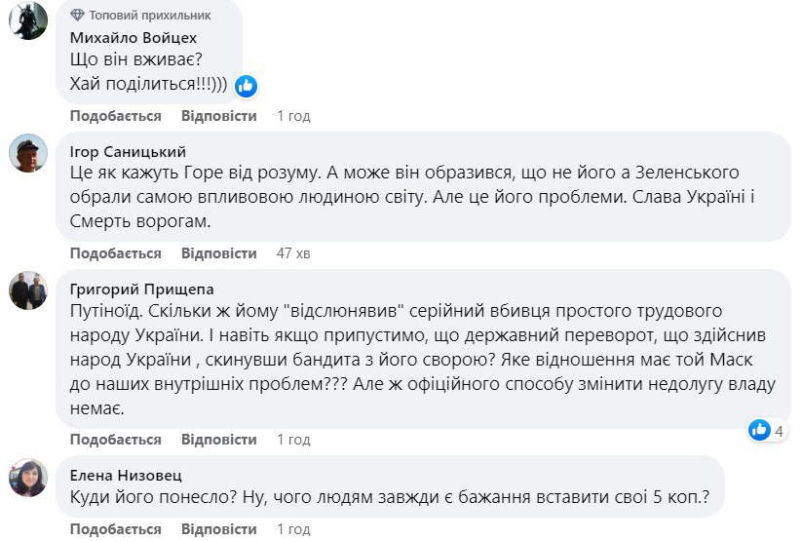Click the like reaction icon on Михайло Войцех's comment

click(246, 86)
